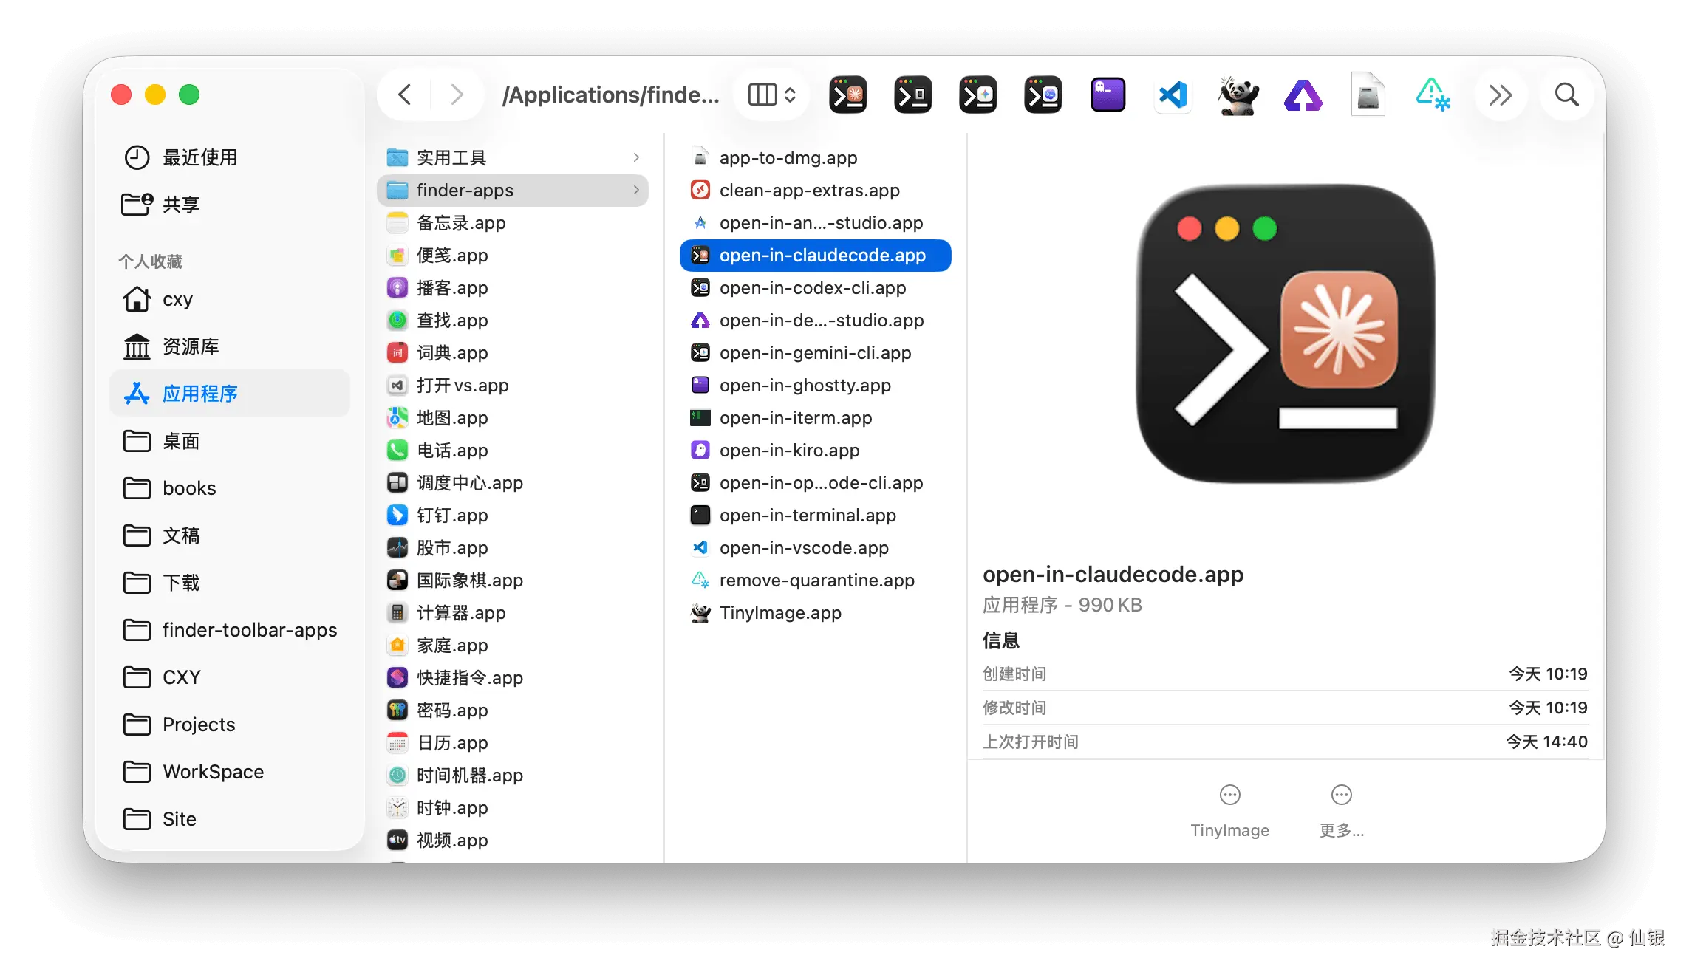Expand the 实用工具 folder chevron

point(636,157)
